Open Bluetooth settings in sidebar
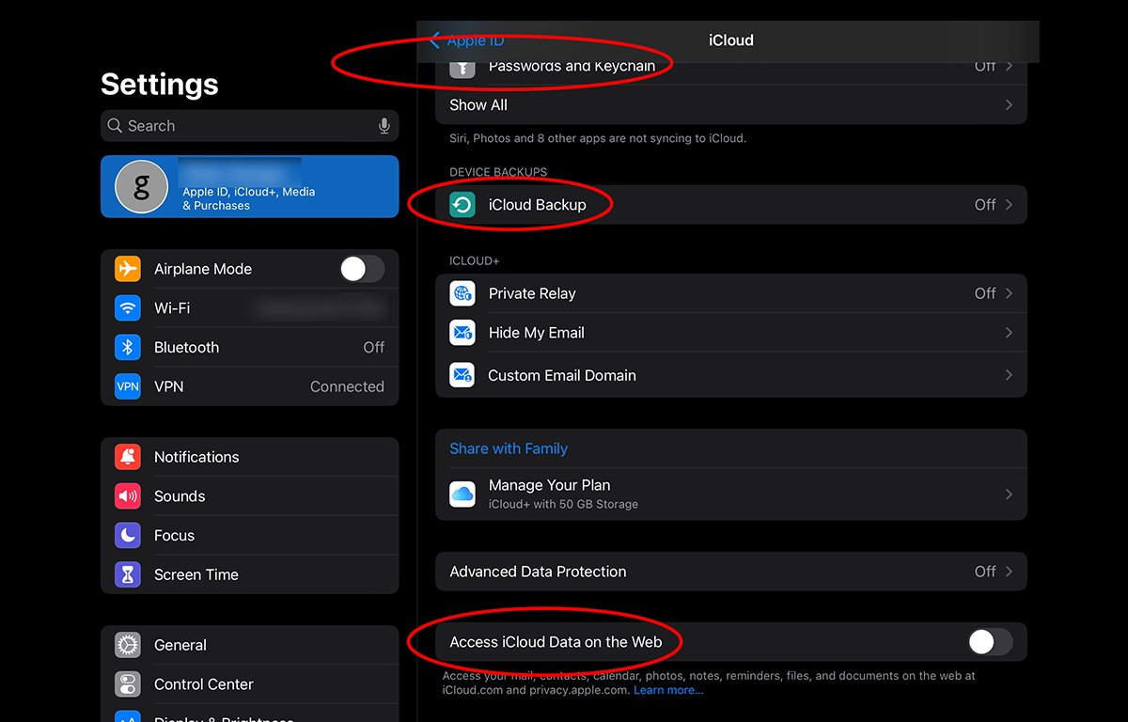 (186, 347)
